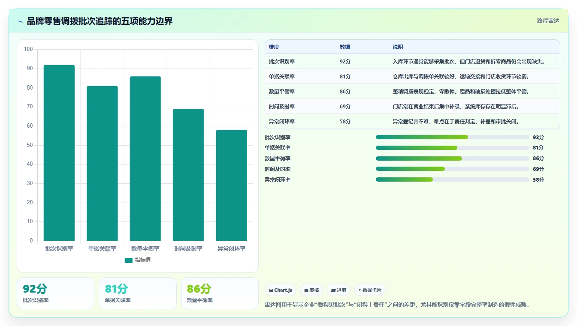
Task: Select the 批次识别率 bar in chart
Action: click(59, 153)
